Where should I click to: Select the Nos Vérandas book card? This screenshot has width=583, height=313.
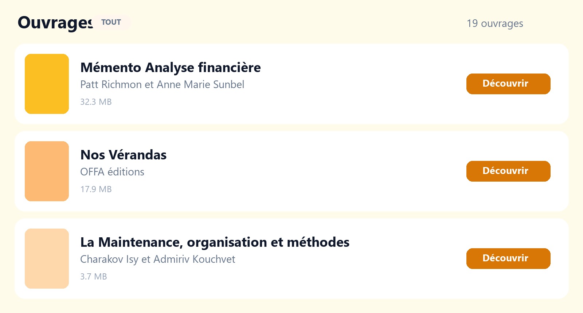(x=291, y=171)
